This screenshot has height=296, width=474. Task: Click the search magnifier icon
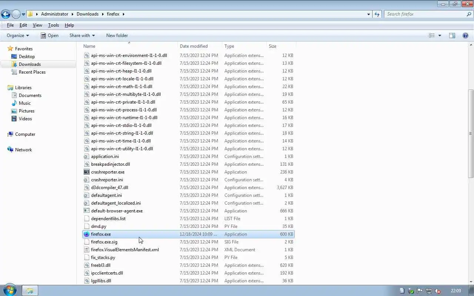pyautogui.click(x=469, y=14)
